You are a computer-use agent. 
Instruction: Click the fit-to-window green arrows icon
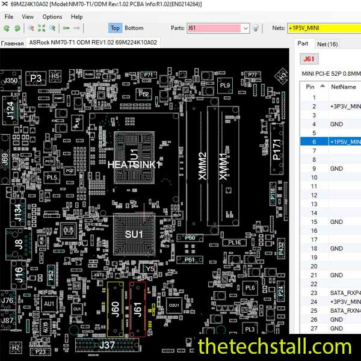pos(42,28)
